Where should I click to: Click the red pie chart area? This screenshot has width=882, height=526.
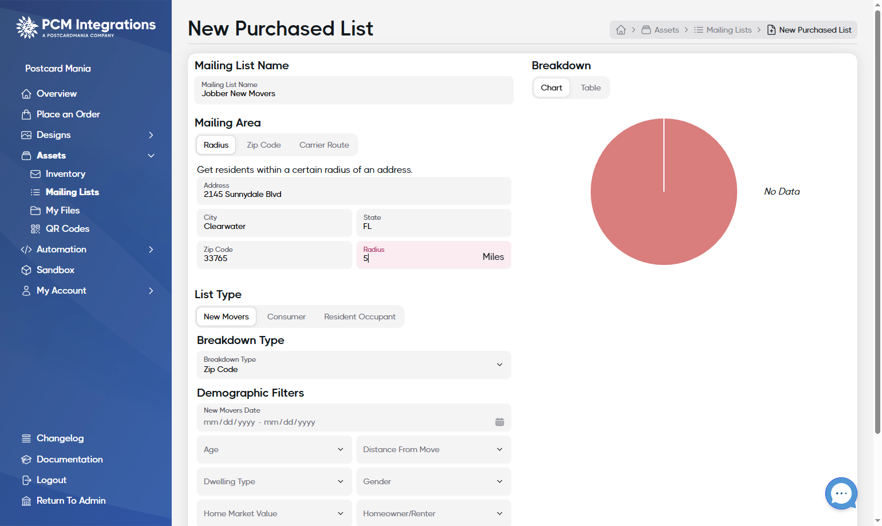tap(664, 192)
